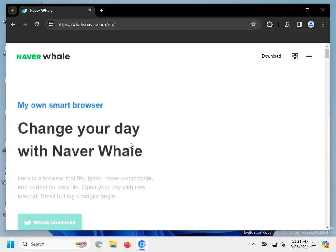Launch Firefox from the taskbar
Screen dimensions: 336x252
pos(128,244)
